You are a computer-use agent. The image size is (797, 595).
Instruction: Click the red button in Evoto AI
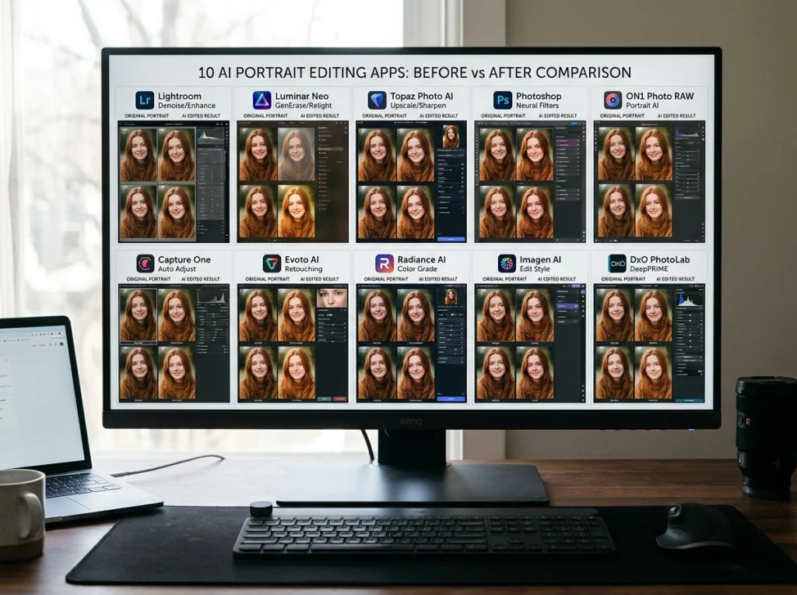pyautogui.click(x=340, y=400)
